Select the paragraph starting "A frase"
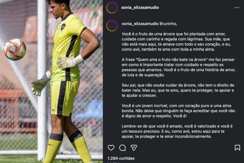244x163 pixels. [x=179, y=67]
